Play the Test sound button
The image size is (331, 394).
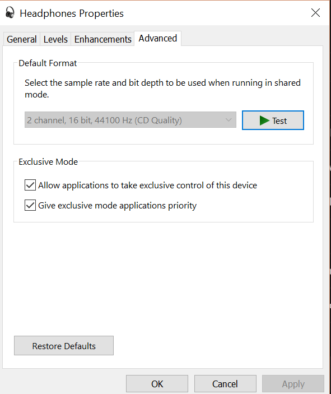tap(273, 120)
